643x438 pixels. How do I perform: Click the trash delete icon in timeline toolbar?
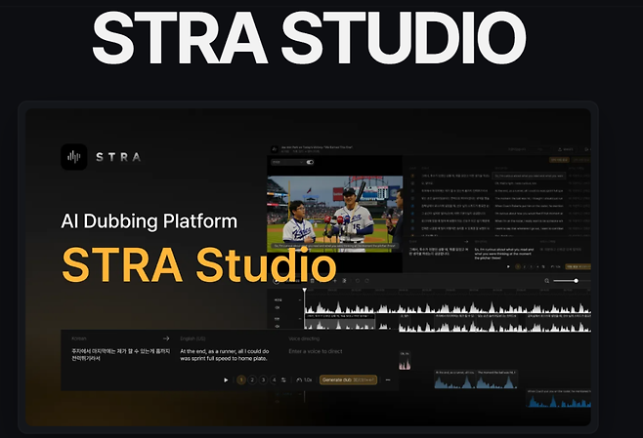tap(312, 281)
